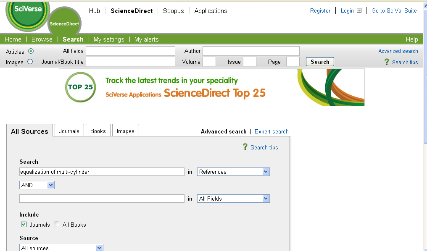Click the All fields input box
This screenshot has height=251, width=427.
pyautogui.click(x=130, y=51)
